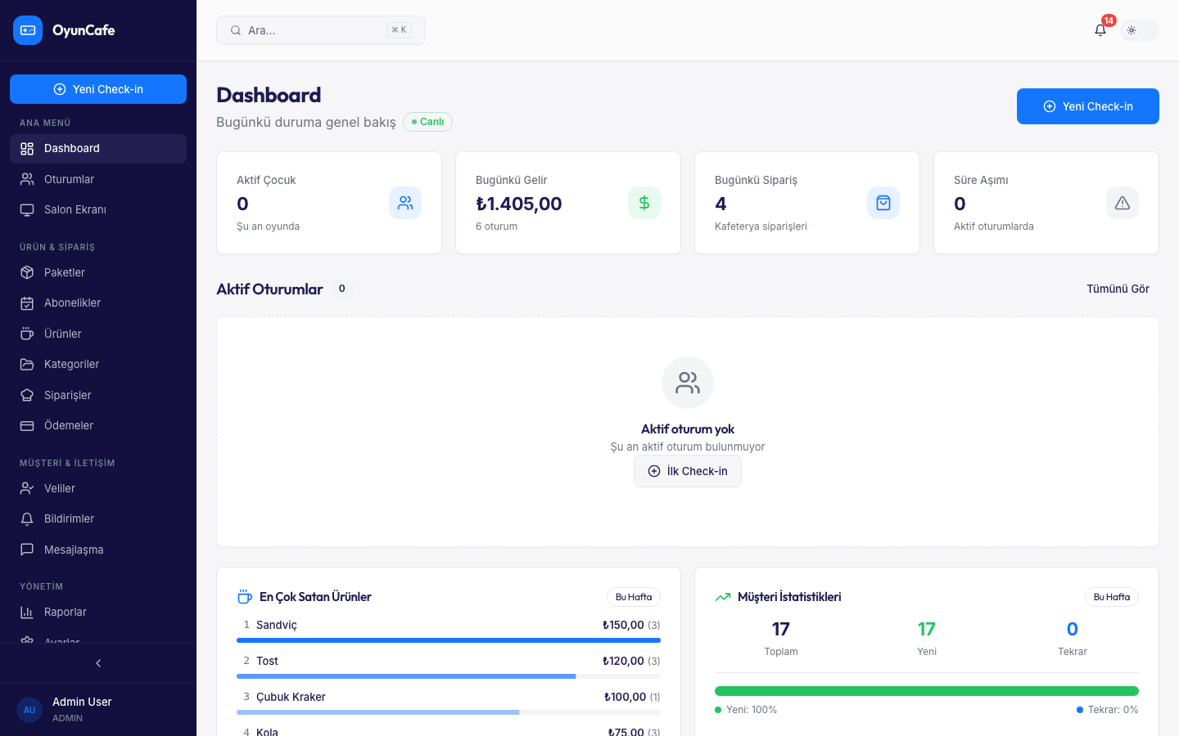Open Raporlar menu item
The width and height of the screenshot is (1179, 736).
click(98, 612)
